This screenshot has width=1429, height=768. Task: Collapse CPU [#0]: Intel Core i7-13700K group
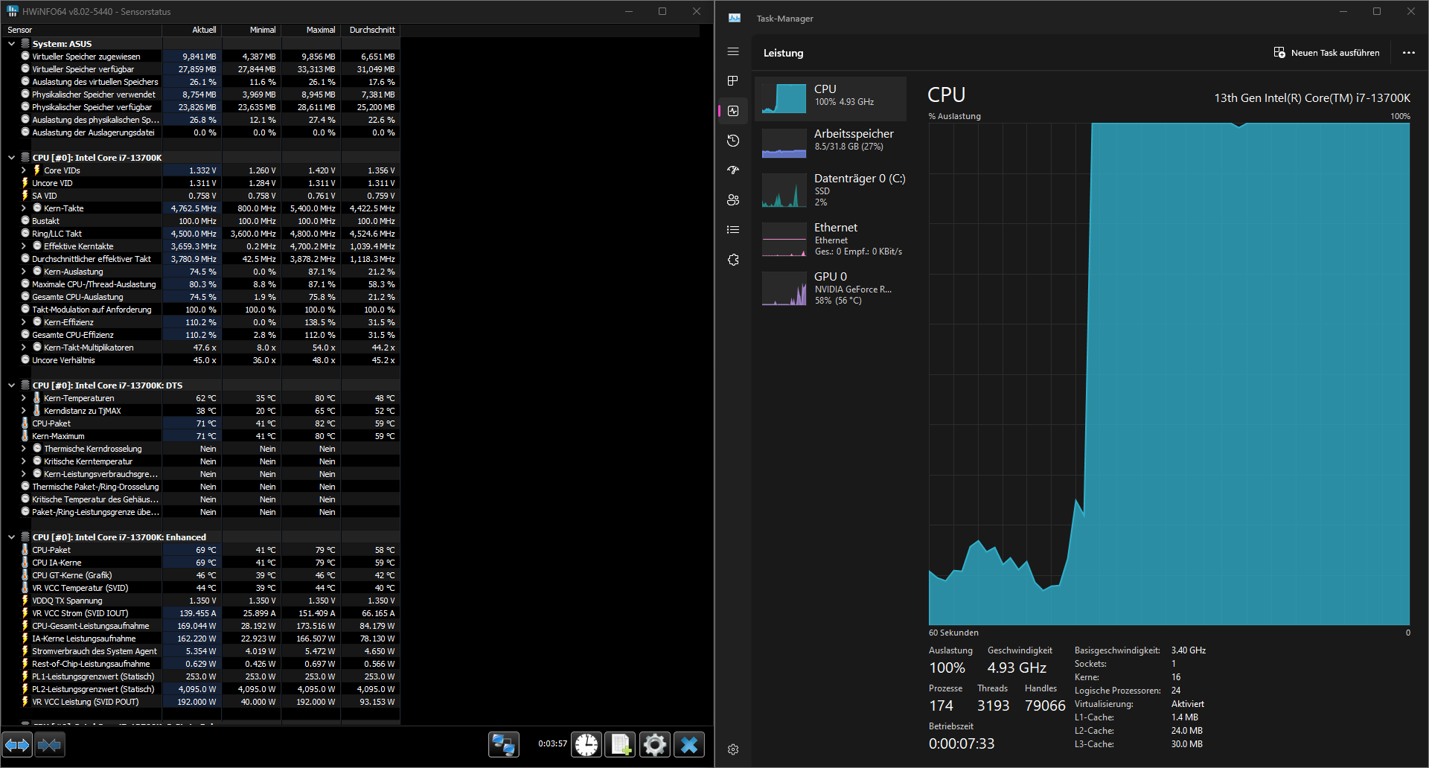11,158
